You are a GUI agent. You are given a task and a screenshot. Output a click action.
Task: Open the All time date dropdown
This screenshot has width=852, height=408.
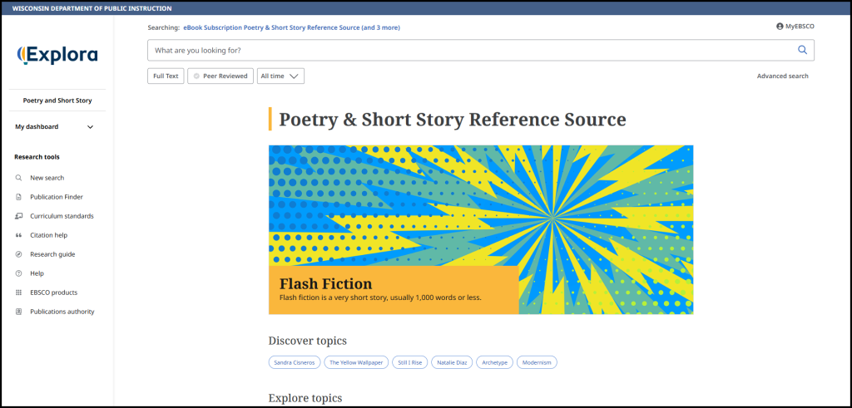(x=280, y=76)
